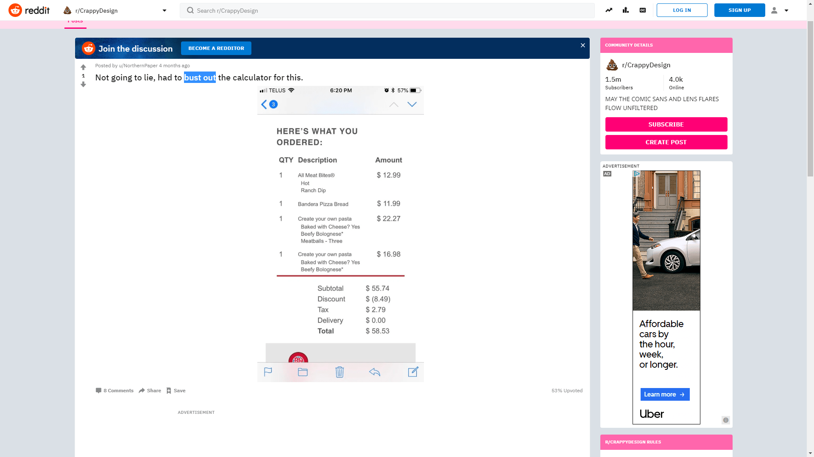Viewport: 814px width, 457px height.
Task: Click the Reddit logo home icon
Action: (x=15, y=10)
